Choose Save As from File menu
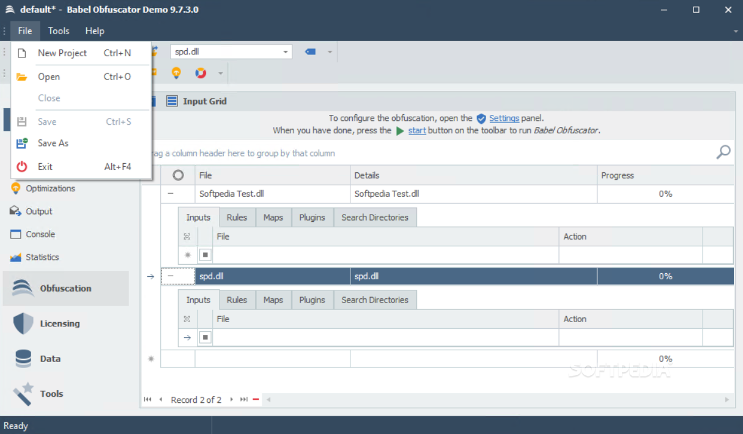 [81, 143]
